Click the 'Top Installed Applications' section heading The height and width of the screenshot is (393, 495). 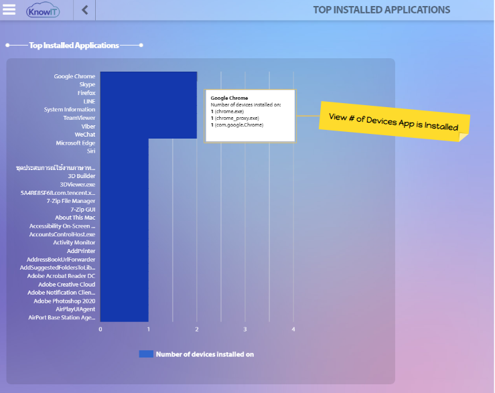coord(74,45)
